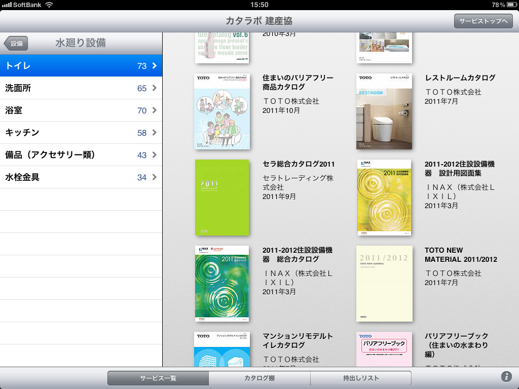Screen dimensions: 519x389
Task: Click the 15:50 clock in status bar
Action: (x=259, y=5)
